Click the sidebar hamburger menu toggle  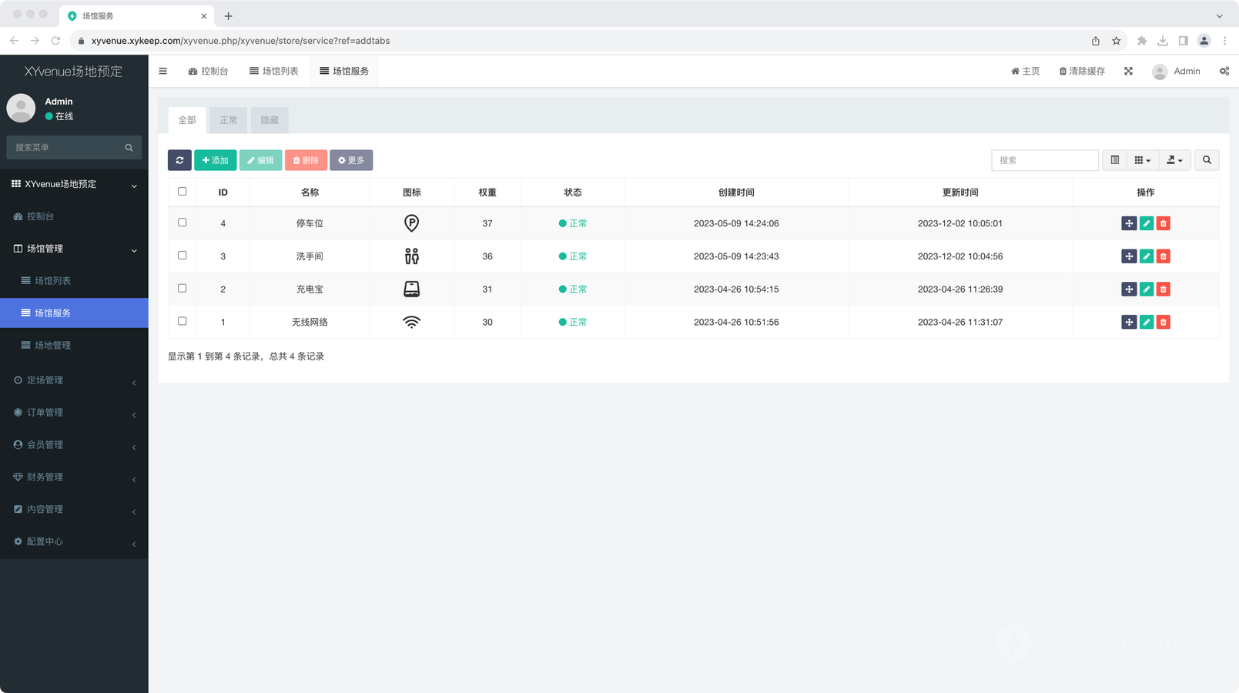coord(162,71)
